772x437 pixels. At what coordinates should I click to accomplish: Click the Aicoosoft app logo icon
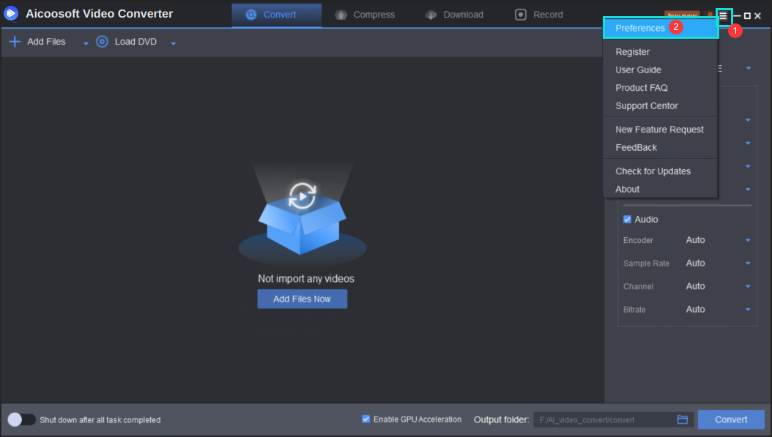click(x=11, y=13)
